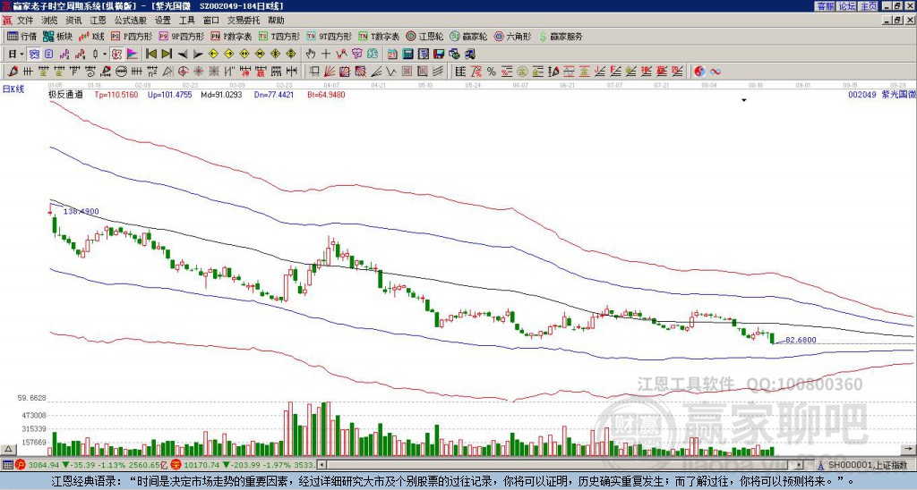Jump to last bar with green right arrow

[167, 55]
